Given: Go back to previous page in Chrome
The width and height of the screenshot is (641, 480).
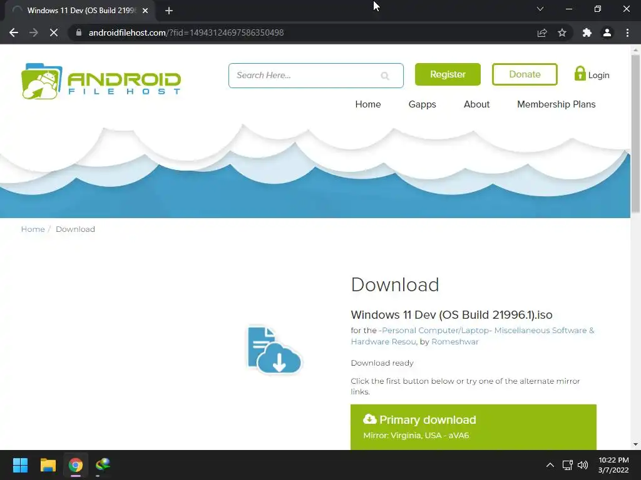Looking at the screenshot, I should (14, 32).
